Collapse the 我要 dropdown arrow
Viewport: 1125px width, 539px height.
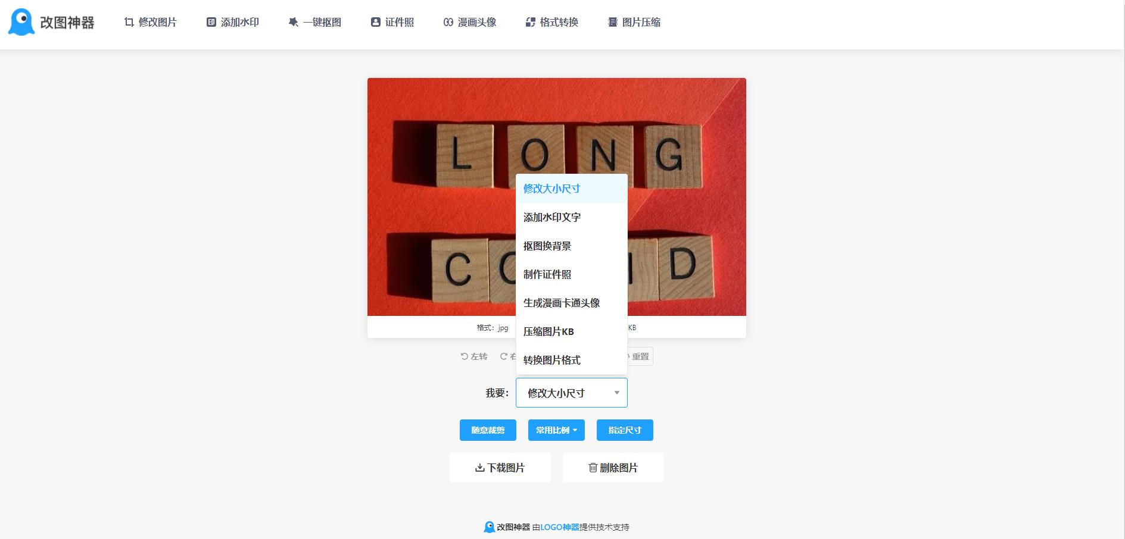[x=617, y=393]
